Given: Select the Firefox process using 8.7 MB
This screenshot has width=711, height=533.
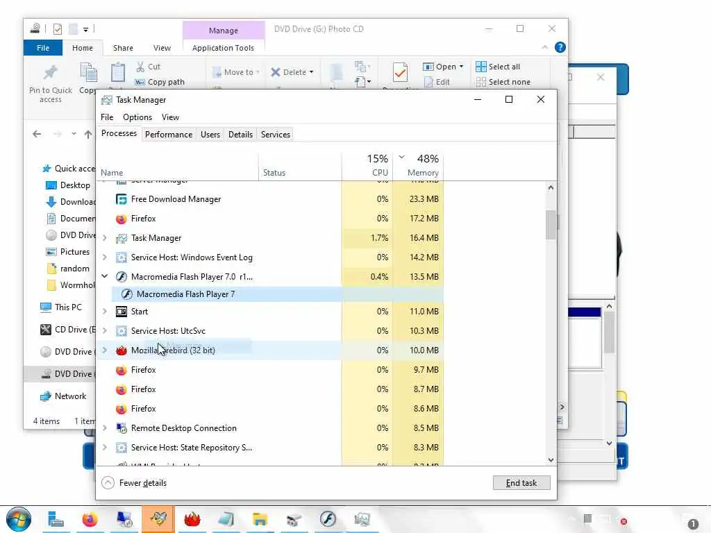Looking at the screenshot, I should point(270,389).
